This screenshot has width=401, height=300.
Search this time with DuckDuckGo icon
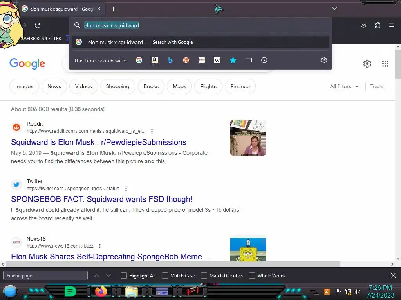point(186,60)
